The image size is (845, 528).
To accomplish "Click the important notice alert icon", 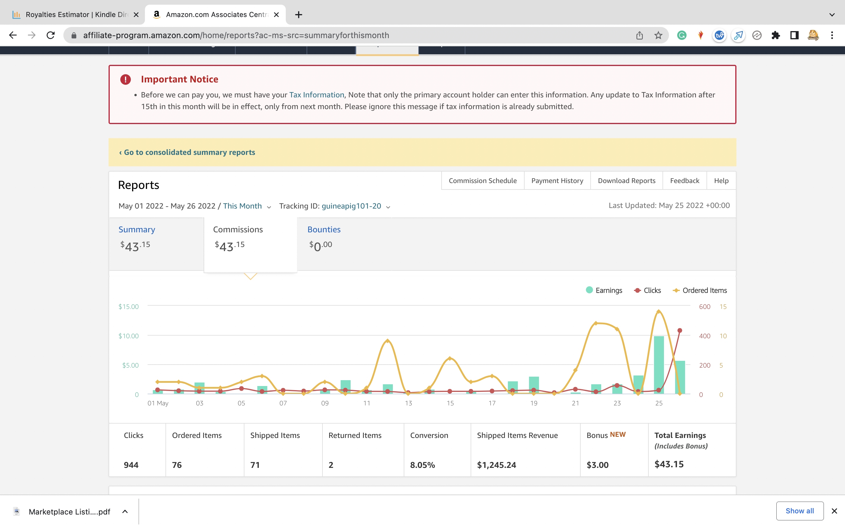I will coord(126,79).
